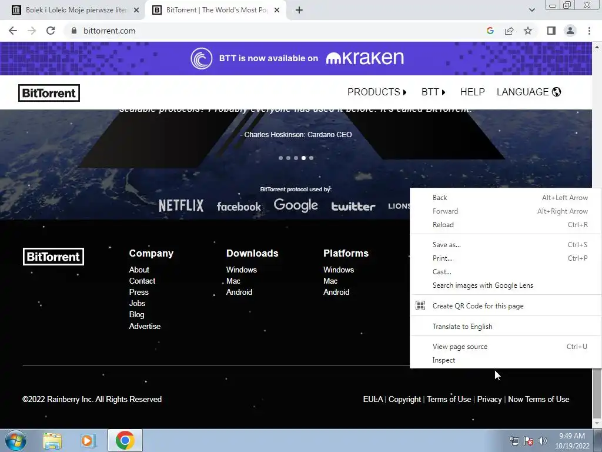The width and height of the screenshot is (602, 452).
Task: Choose Save as... in context menu
Action: point(506,245)
